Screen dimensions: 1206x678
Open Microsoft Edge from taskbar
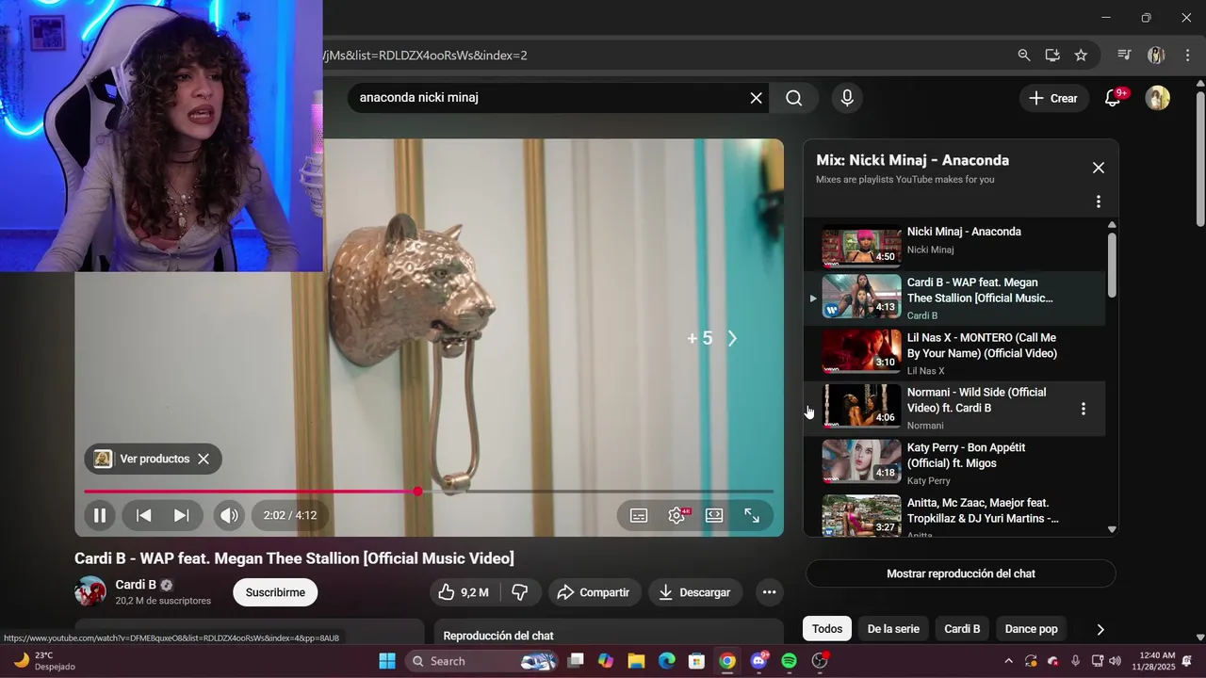pyautogui.click(x=666, y=661)
